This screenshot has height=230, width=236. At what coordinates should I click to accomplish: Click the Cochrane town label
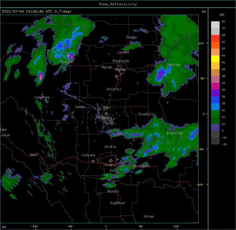[88, 155]
